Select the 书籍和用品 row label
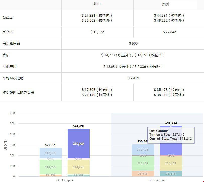The height and width of the screenshot is (182, 204). (11, 43)
